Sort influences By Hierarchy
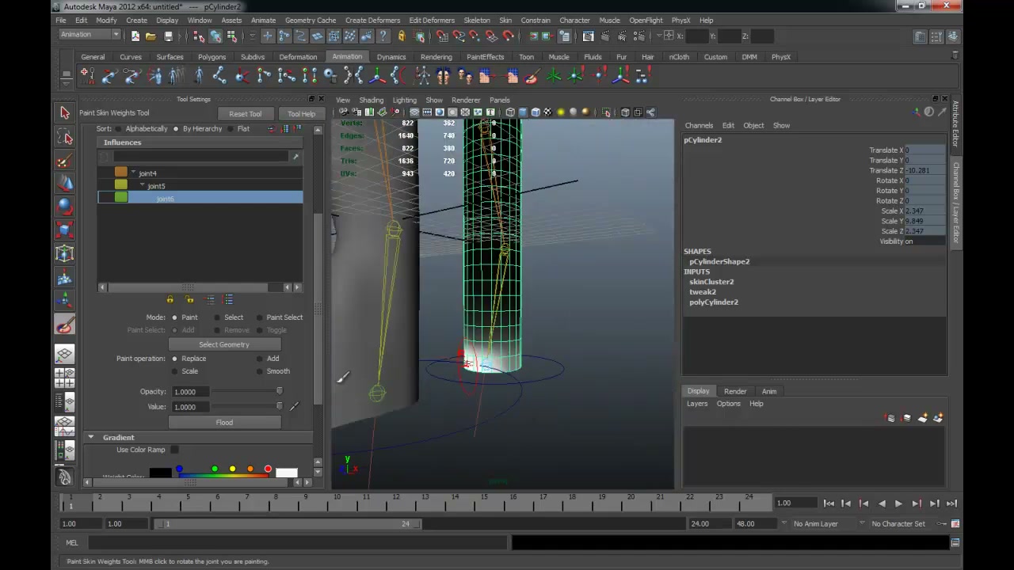This screenshot has width=1014, height=570. [x=176, y=128]
